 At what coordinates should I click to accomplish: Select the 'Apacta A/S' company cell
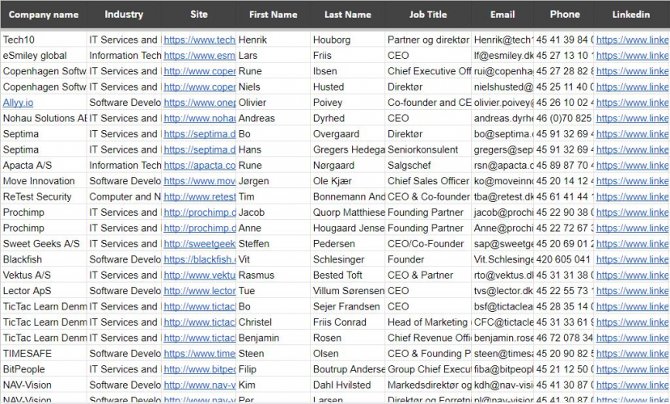coord(44,166)
